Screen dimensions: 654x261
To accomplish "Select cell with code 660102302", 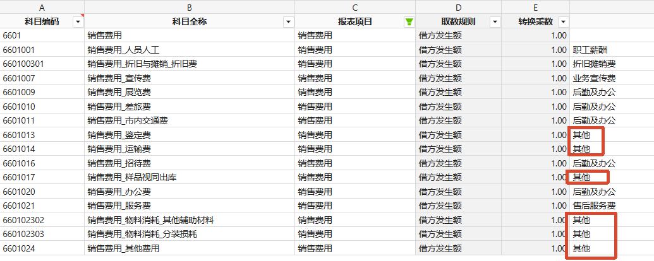I will pyautogui.click(x=42, y=220).
